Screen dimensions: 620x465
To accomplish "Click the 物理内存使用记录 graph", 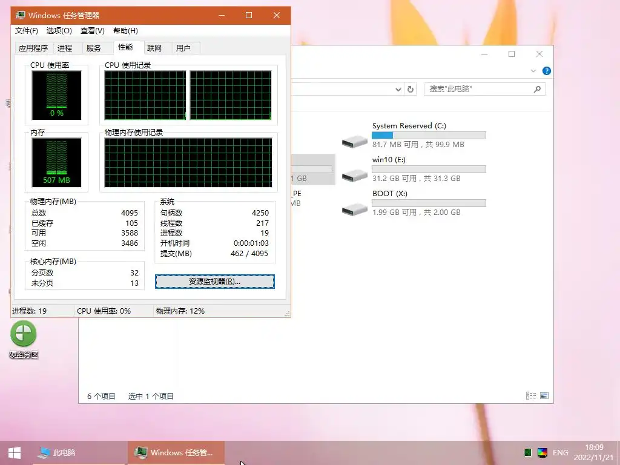I will point(188,162).
